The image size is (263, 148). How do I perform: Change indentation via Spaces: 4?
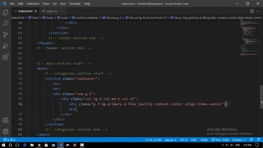(x=171, y=140)
